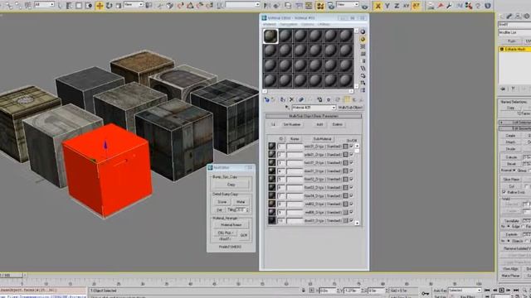The image size is (531, 298).
Task: Click the Get Material icon
Action: (266, 99)
